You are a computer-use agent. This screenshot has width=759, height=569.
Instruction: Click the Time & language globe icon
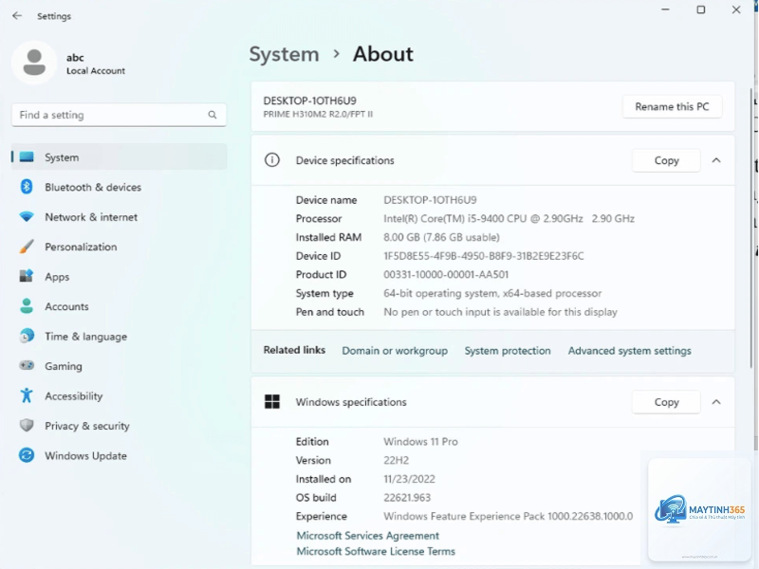[27, 336]
